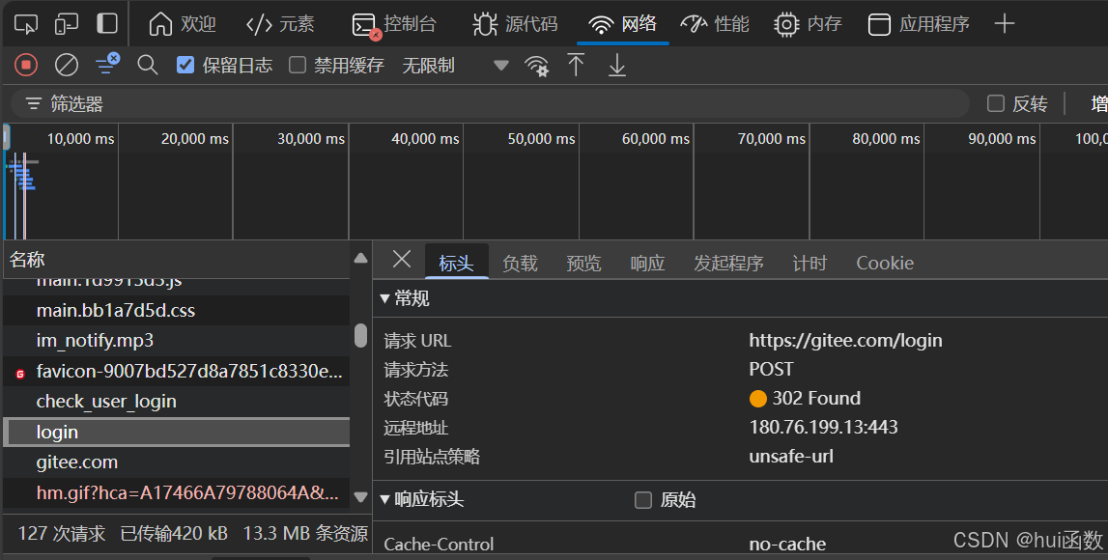Select the login request row
This screenshot has height=560, width=1108.
coord(177,432)
